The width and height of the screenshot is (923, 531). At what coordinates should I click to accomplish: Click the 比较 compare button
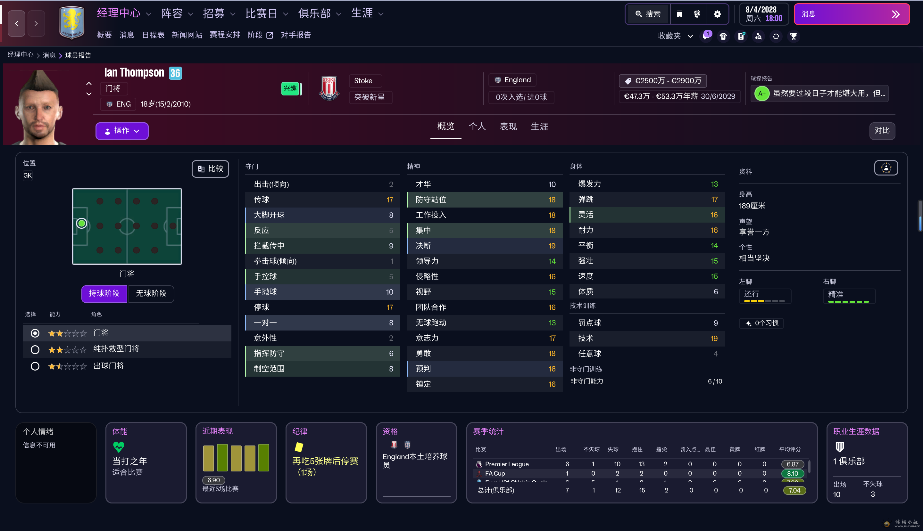pos(210,168)
